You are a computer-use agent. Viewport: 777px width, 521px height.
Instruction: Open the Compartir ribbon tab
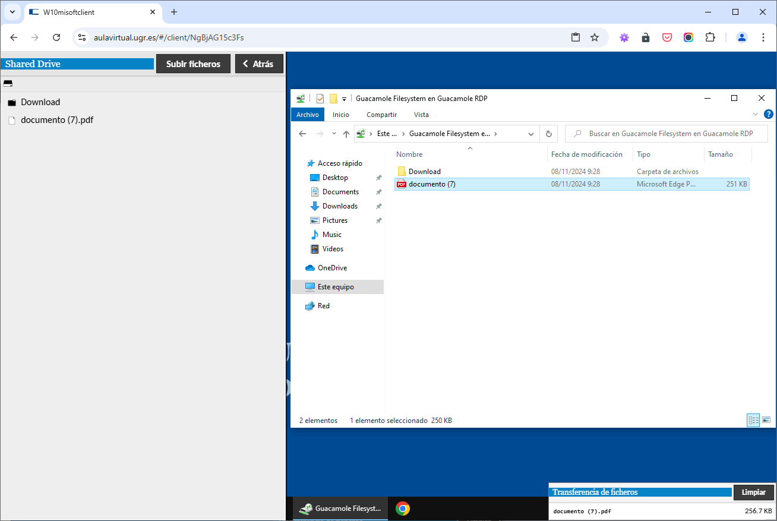pos(382,115)
